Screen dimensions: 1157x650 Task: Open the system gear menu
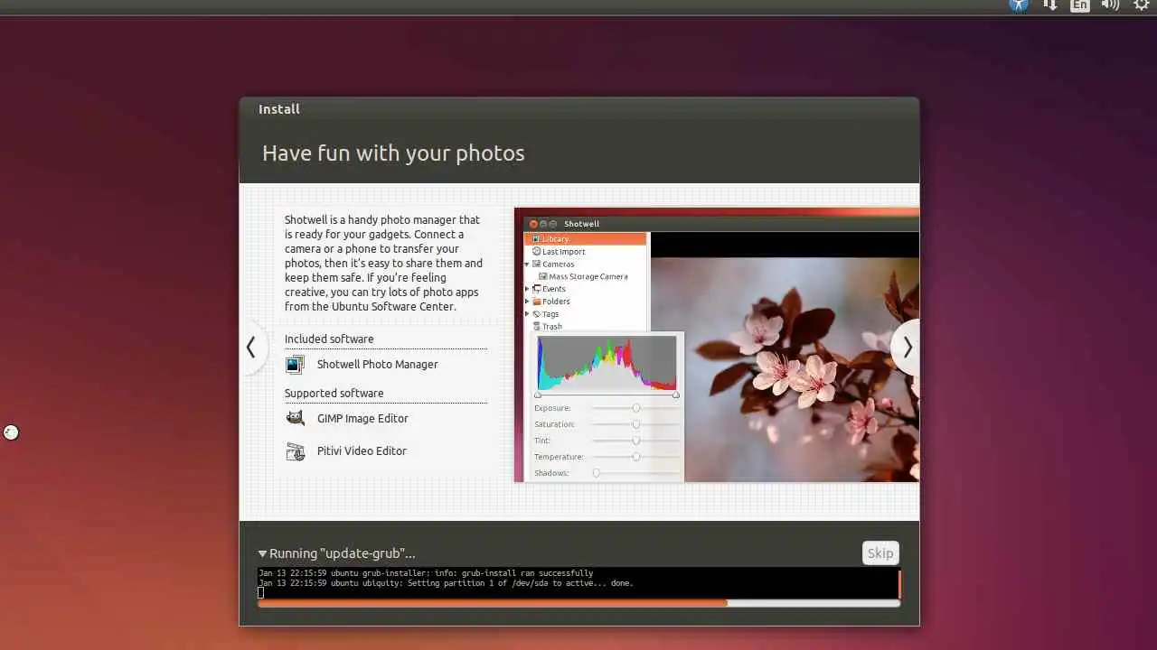(1142, 5)
